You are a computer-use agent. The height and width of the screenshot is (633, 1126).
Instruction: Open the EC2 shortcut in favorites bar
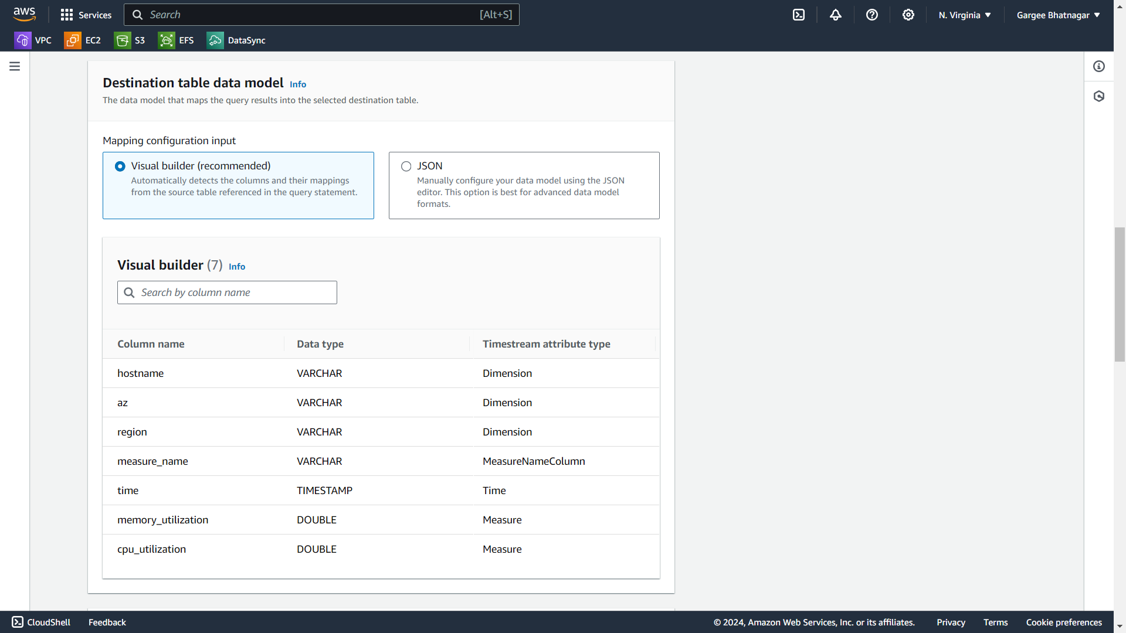83,40
